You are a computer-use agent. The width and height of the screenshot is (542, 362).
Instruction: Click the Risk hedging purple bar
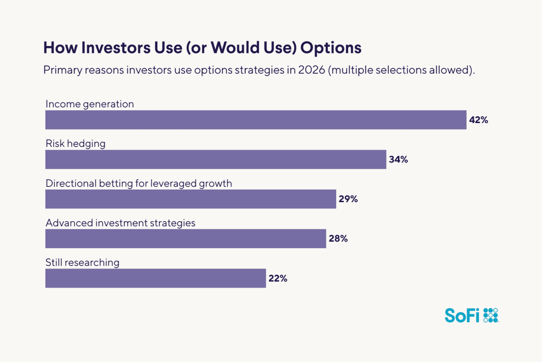215,160
